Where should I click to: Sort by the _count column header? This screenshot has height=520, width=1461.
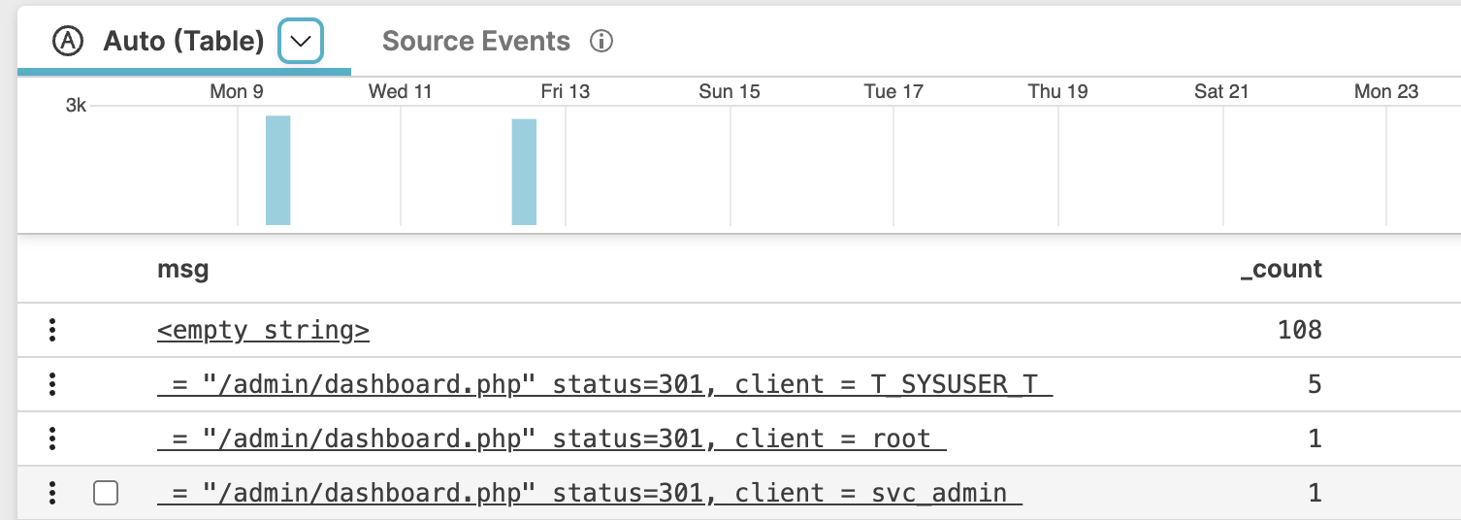1281,270
